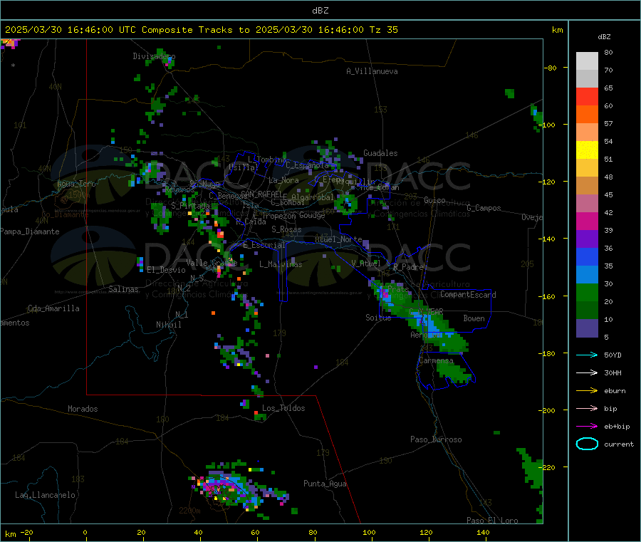Screen dimensions: 641x542
Task: Click the 'Tz 35' threshold text
Action: coord(383,30)
